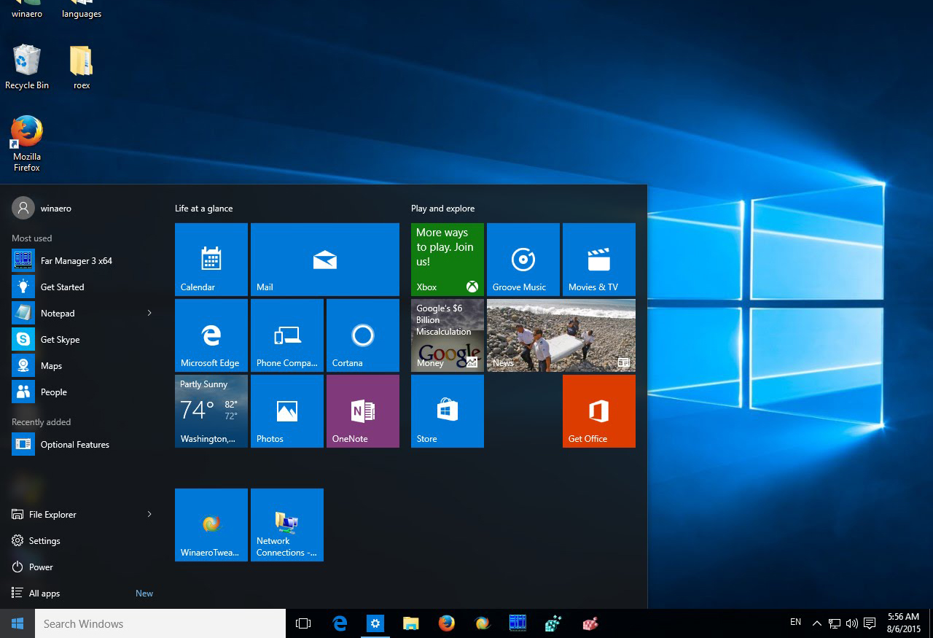Viewport: 933px width, 638px height.
Task: Open Get Skype from Most used
Action: [x=82, y=339]
